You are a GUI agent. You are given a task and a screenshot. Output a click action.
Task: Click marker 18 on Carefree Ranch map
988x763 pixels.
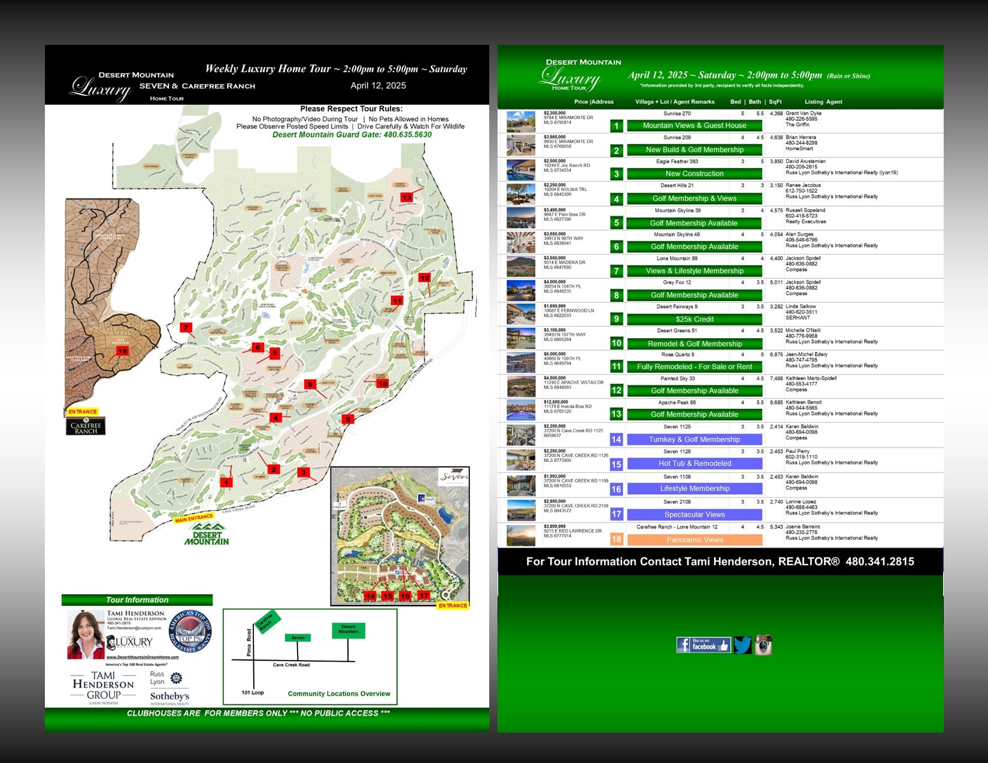pyautogui.click(x=122, y=351)
